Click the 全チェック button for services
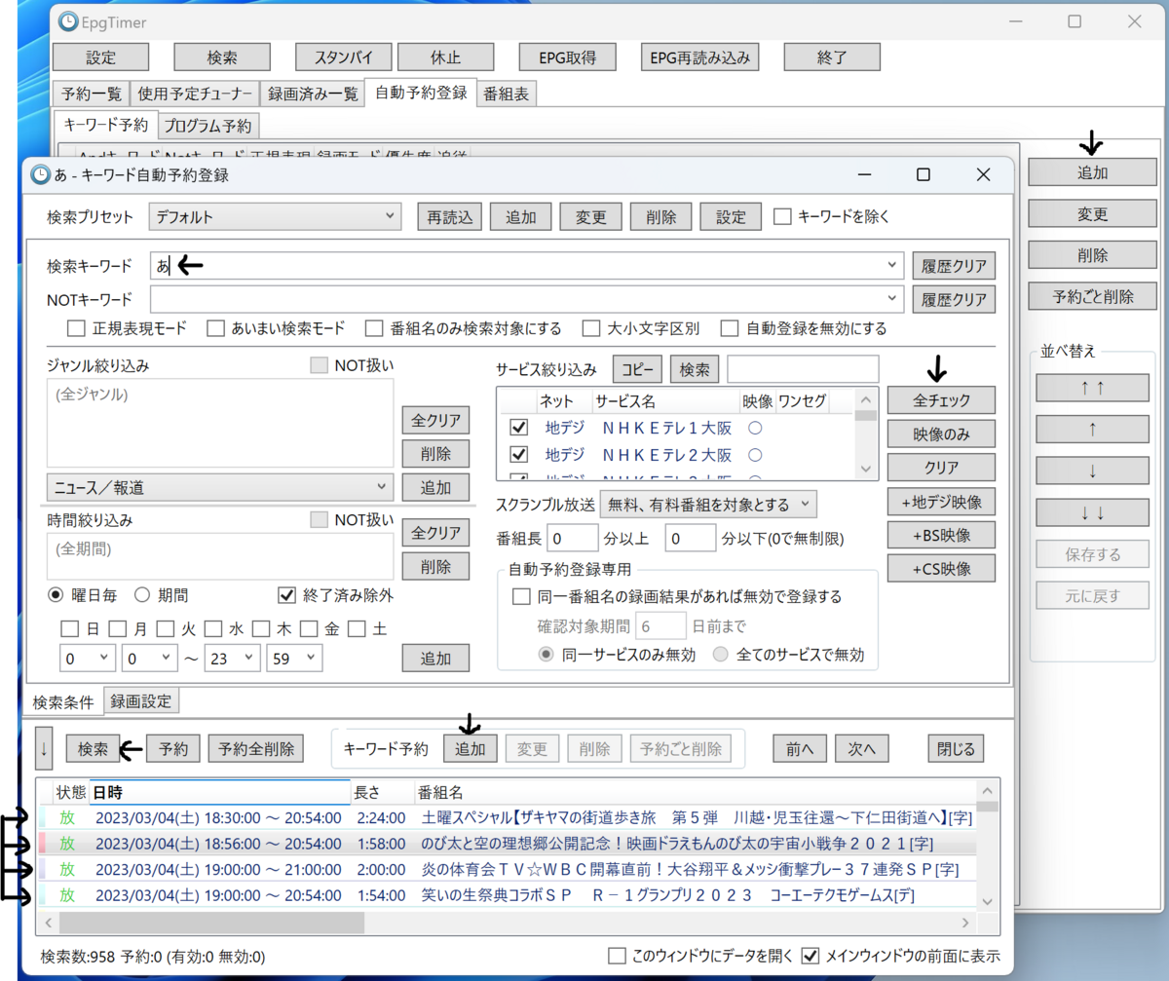 click(940, 399)
